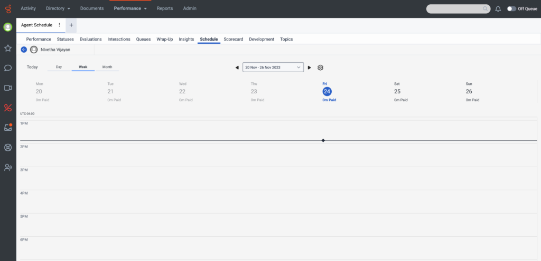Image resolution: width=541 pixels, height=261 pixels.
Task: Open the Inbox icon with notification dot
Action: click(8, 128)
